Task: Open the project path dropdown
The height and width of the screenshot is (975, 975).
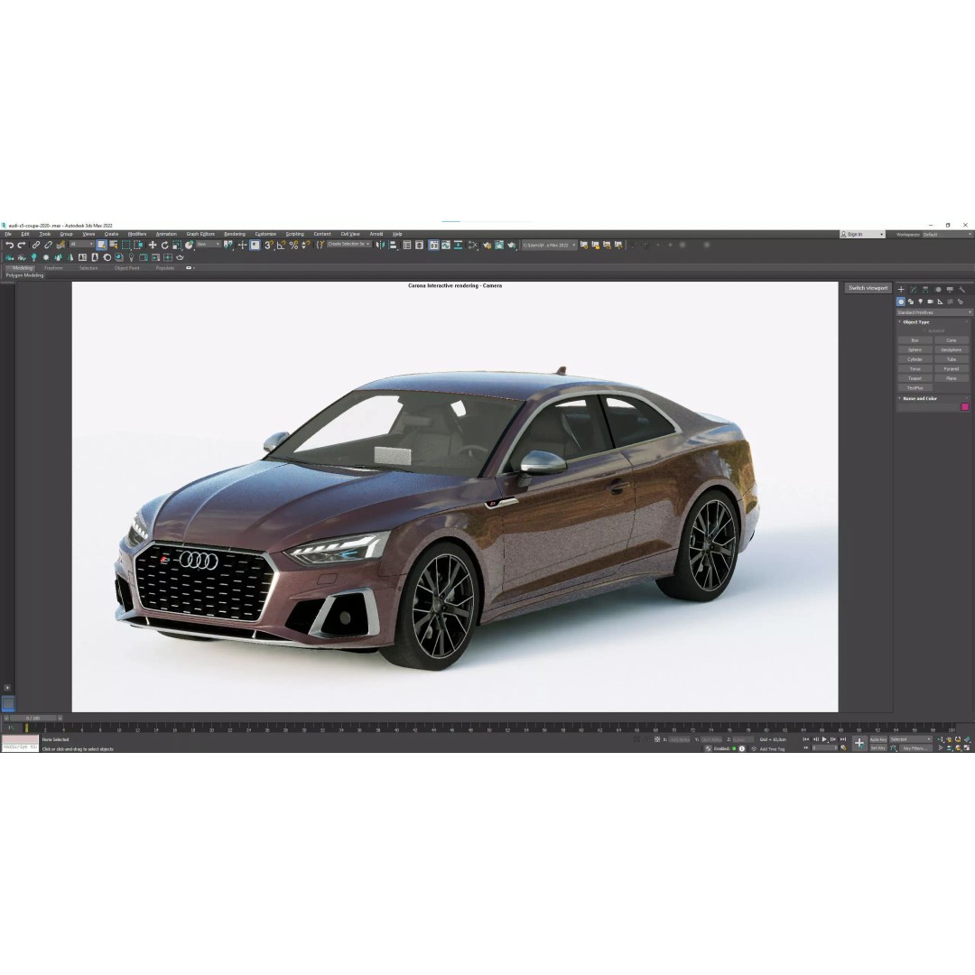Action: (549, 245)
